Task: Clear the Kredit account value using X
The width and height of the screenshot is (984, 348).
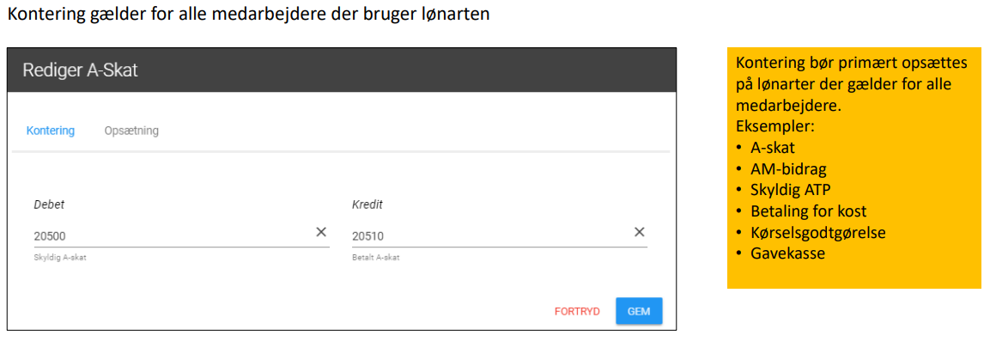Action: 639,232
